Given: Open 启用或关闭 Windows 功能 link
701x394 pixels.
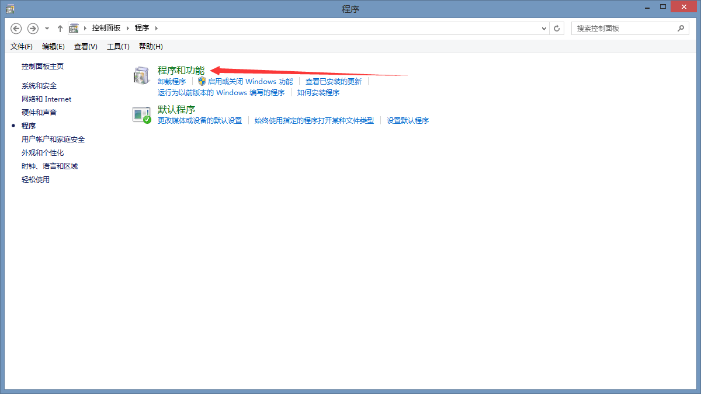Looking at the screenshot, I should [250, 82].
